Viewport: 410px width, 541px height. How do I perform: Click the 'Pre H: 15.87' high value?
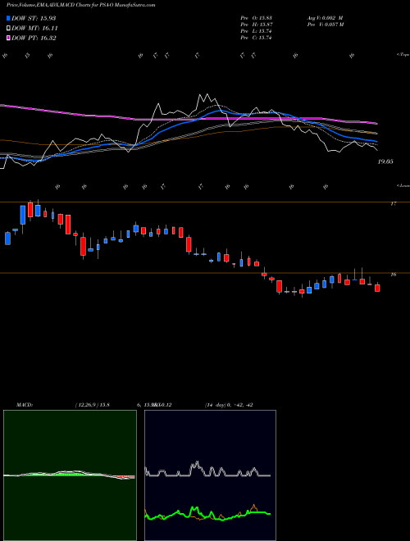coord(256,25)
